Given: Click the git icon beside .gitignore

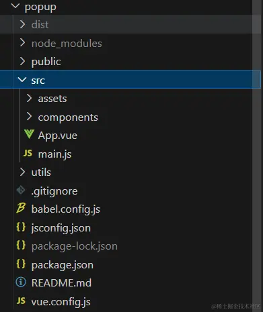Looking at the screenshot, I should 21,190.
